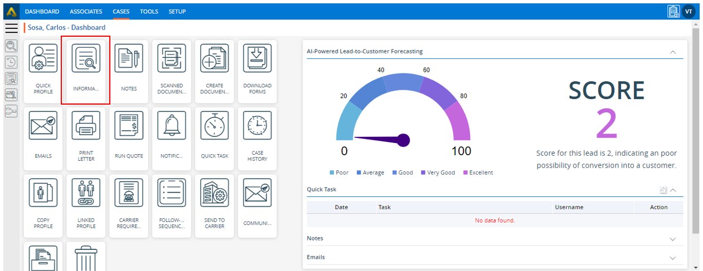Click the Linked Profile icon
This screenshot has height=271, width=703.
click(86, 193)
